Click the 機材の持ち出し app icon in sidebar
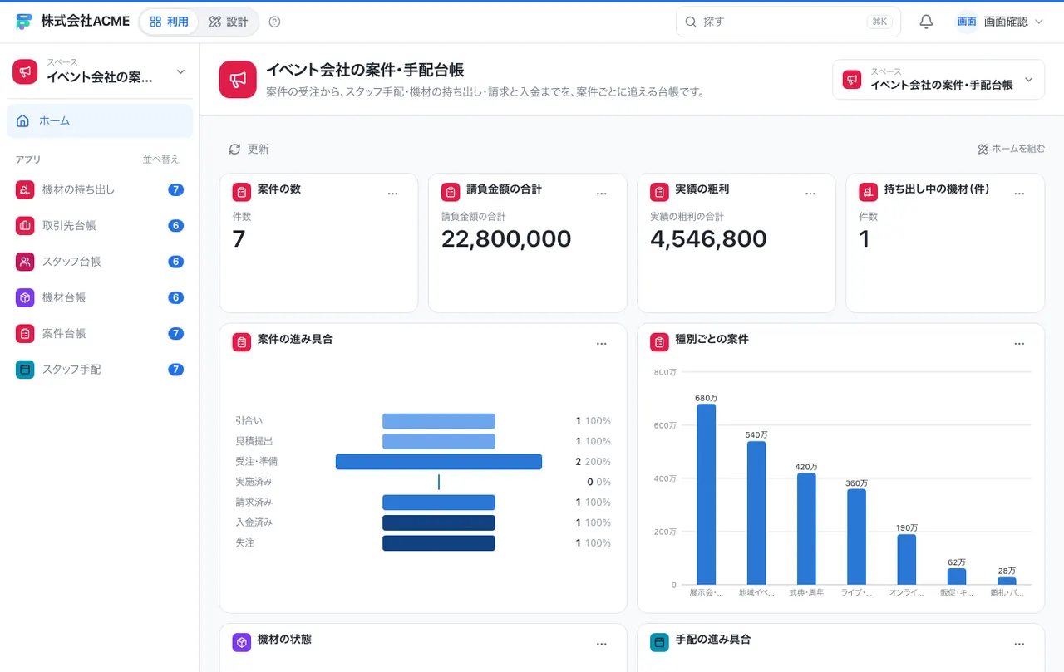The image size is (1064, 672). [x=25, y=189]
